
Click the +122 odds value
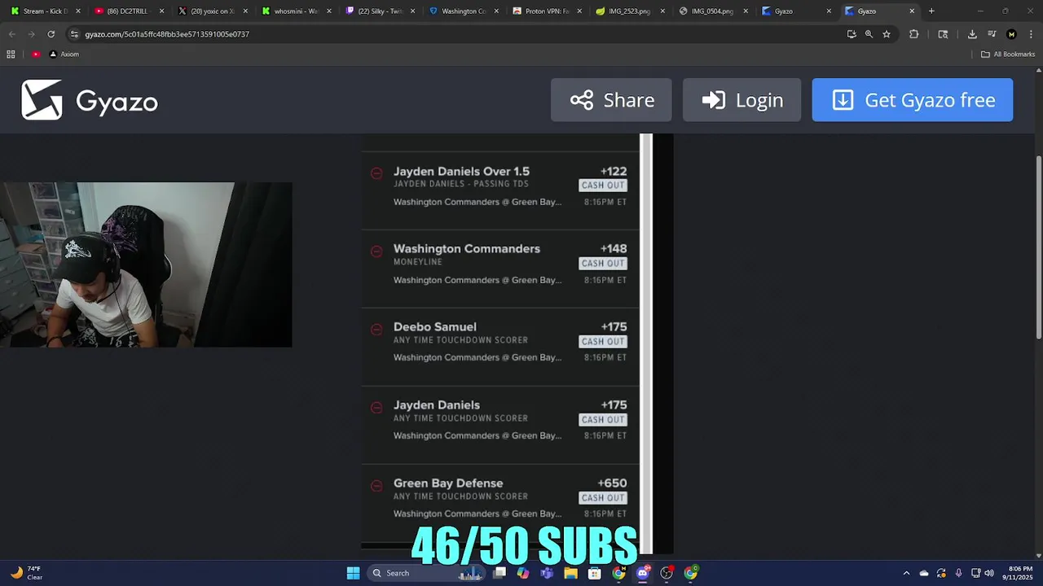pos(614,172)
